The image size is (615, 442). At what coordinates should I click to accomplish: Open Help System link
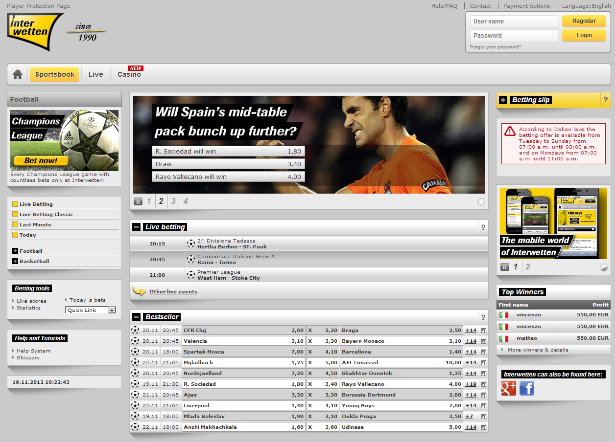(33, 351)
